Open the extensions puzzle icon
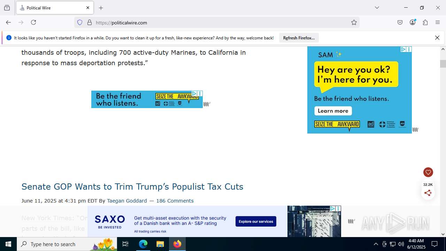Image resolution: width=446 pixels, height=251 pixels. (425, 22)
